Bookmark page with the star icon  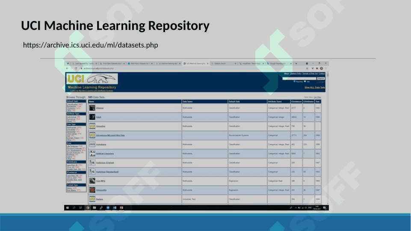tap(307, 68)
